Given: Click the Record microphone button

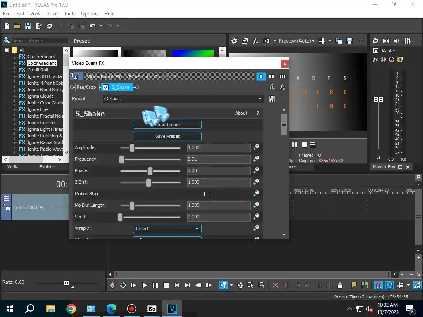Looking at the screenshot, I should [112, 285].
